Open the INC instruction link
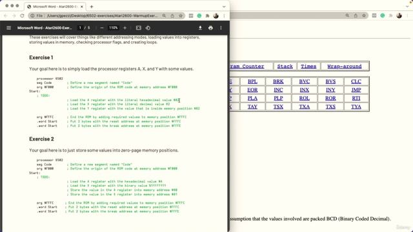The width and height of the screenshot is (413, 232). tap(278, 90)
